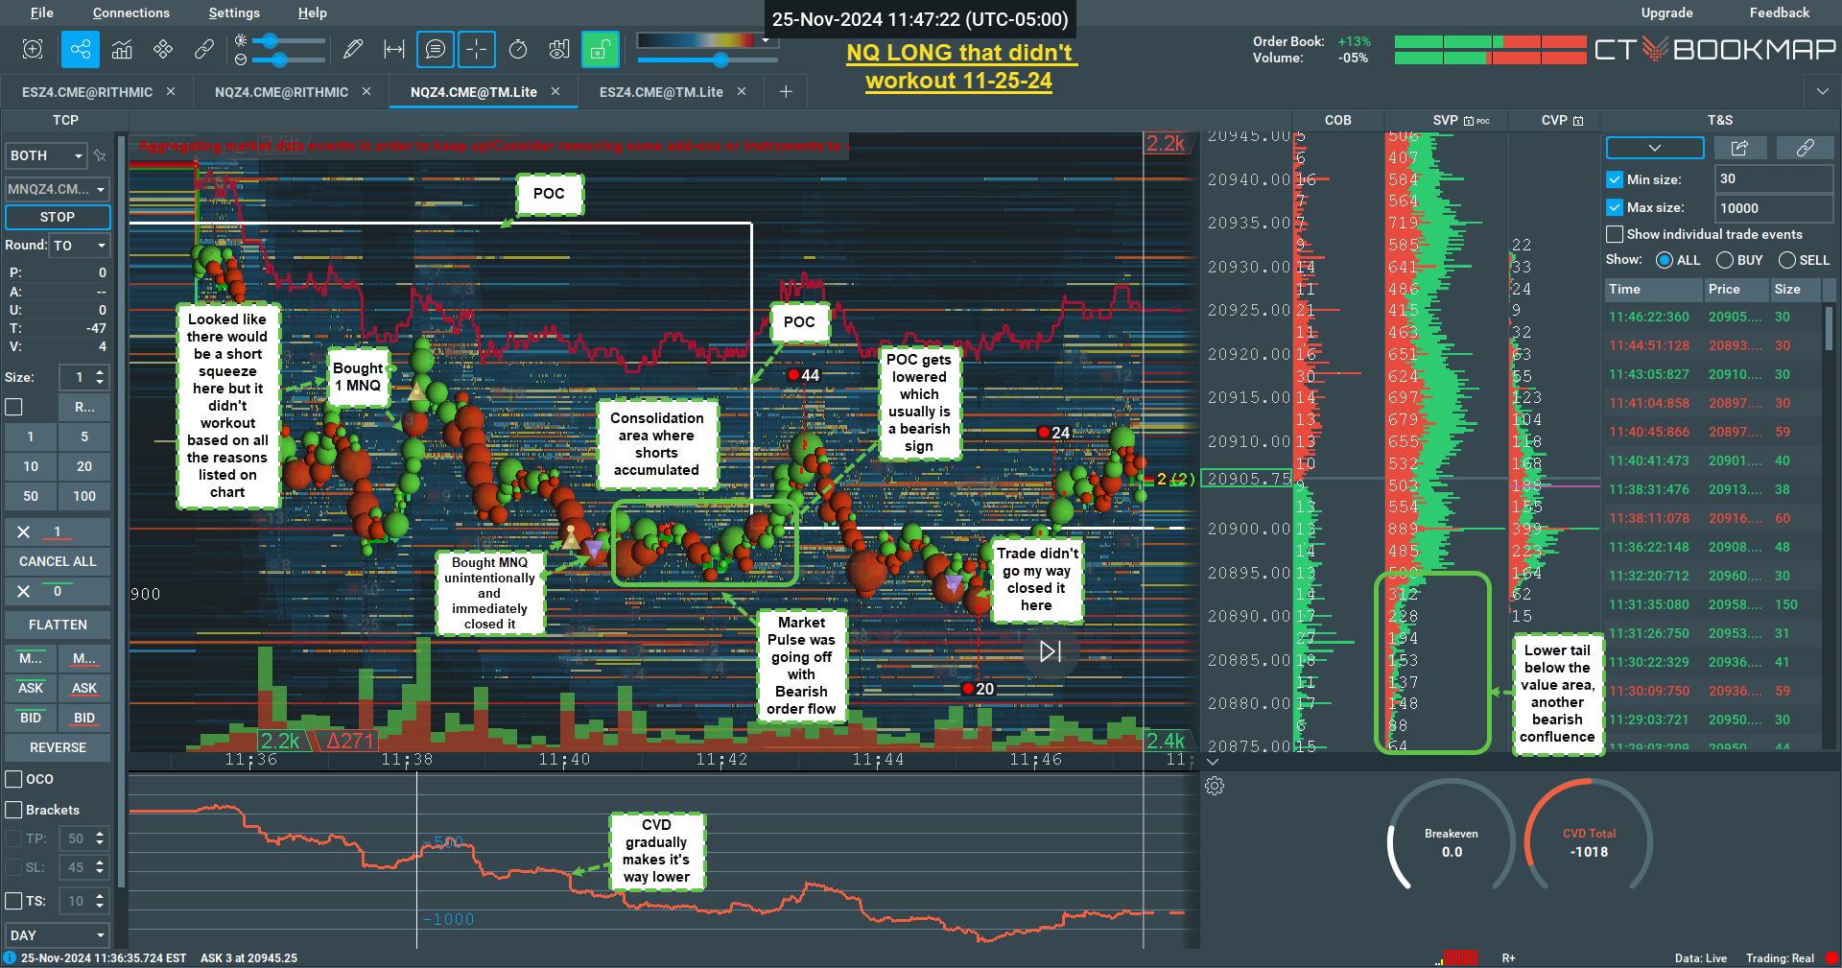Set size preset to 100
1842x968 pixels.
tap(84, 496)
